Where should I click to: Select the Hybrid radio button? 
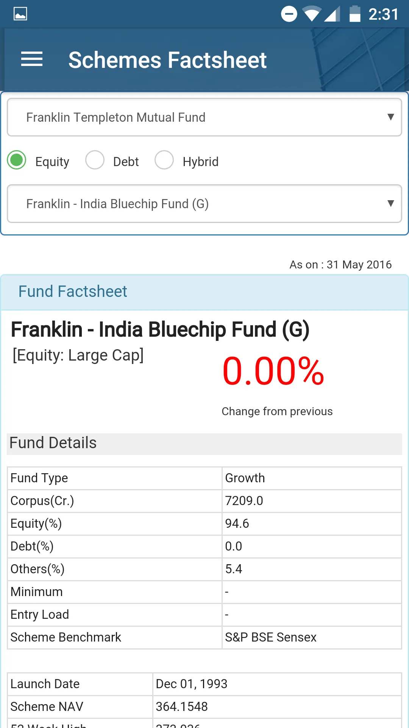click(164, 160)
